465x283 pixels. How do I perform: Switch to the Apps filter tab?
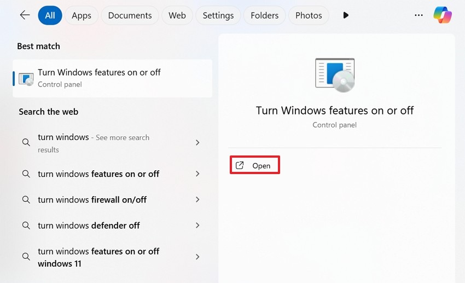click(82, 15)
